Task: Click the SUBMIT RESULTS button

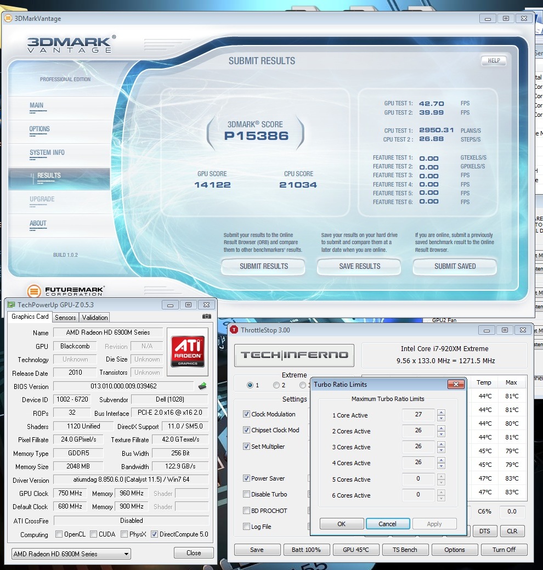Action: click(x=263, y=267)
